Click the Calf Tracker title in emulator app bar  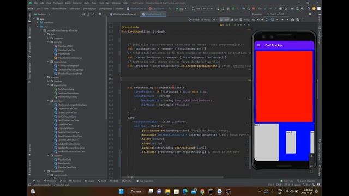(274, 45)
